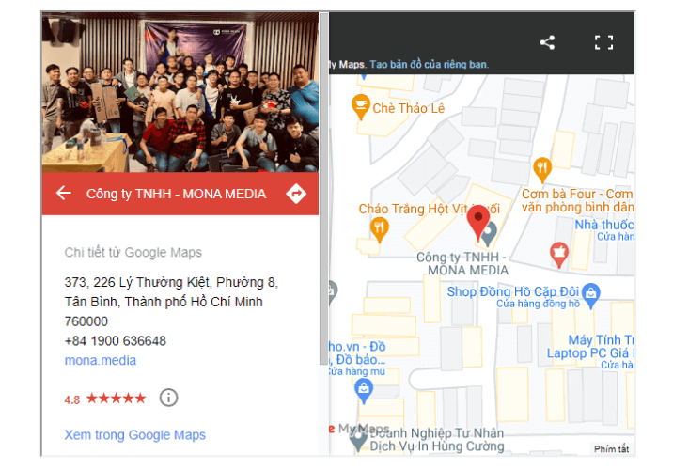Click the 4.8 star rating
This screenshot has width=673, height=470.
pyautogui.click(x=105, y=399)
